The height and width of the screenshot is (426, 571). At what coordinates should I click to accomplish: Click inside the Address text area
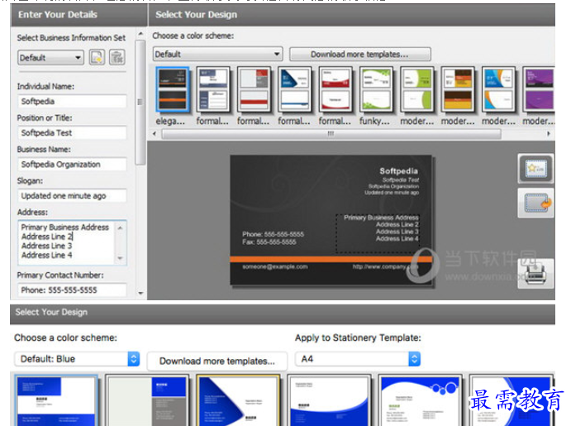[67, 242]
